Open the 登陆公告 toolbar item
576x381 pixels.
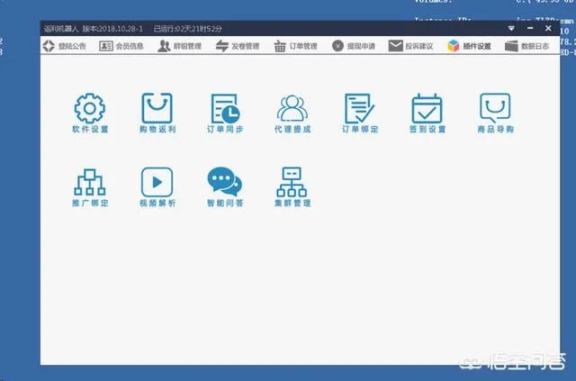66,46
